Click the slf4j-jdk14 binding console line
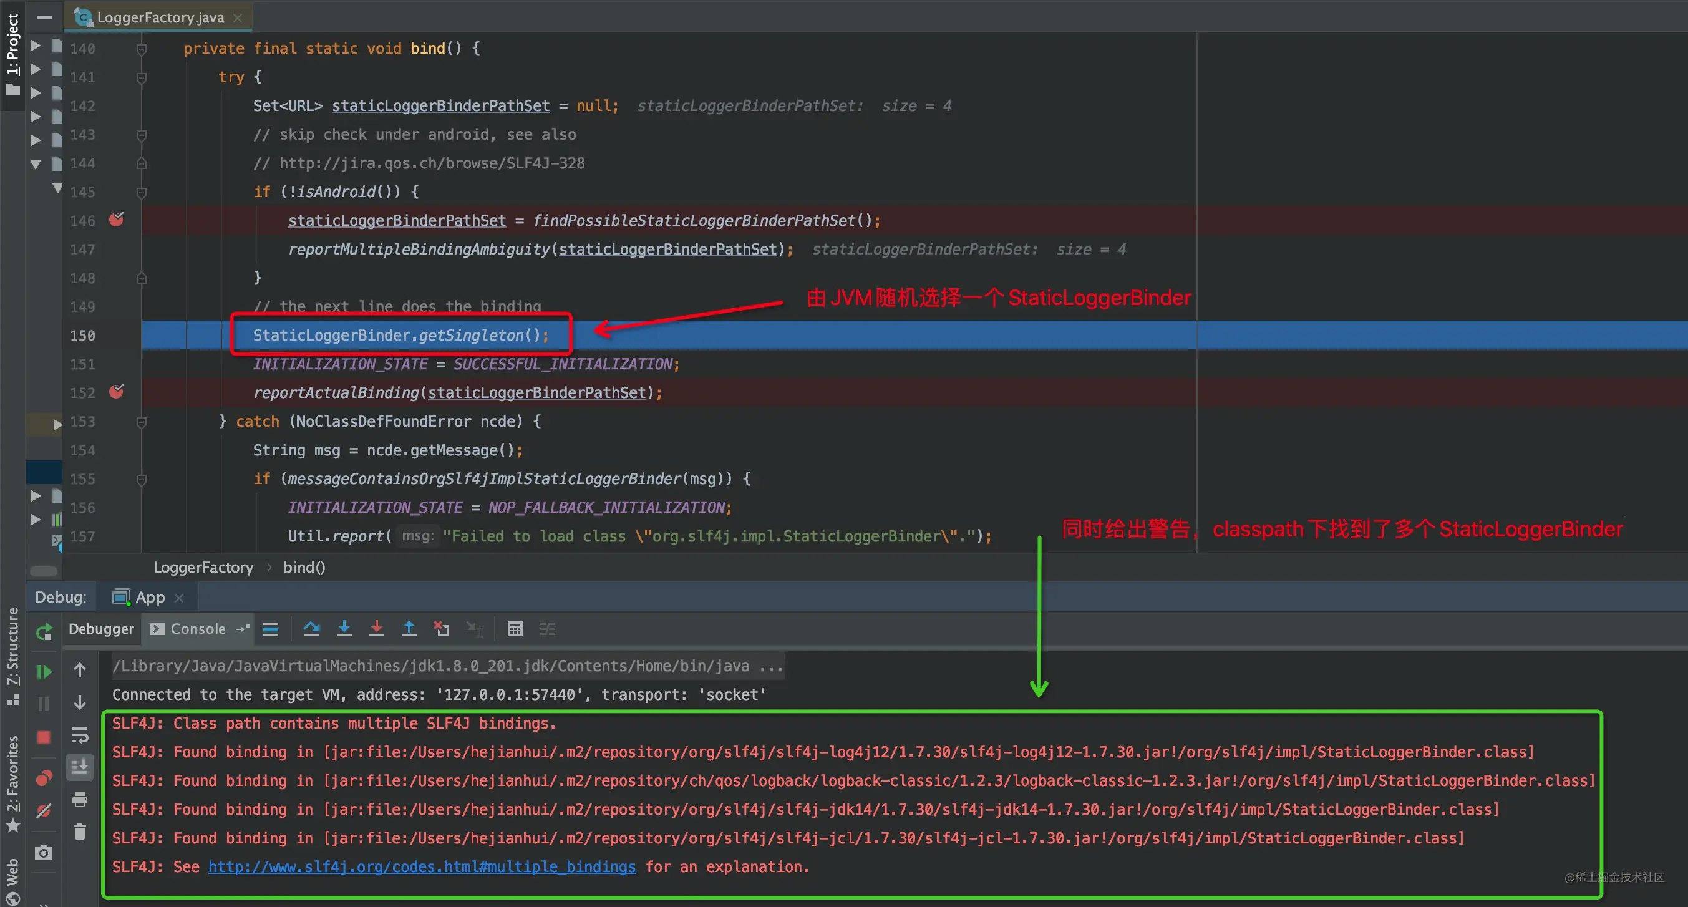This screenshot has width=1688, height=907. tap(805, 809)
